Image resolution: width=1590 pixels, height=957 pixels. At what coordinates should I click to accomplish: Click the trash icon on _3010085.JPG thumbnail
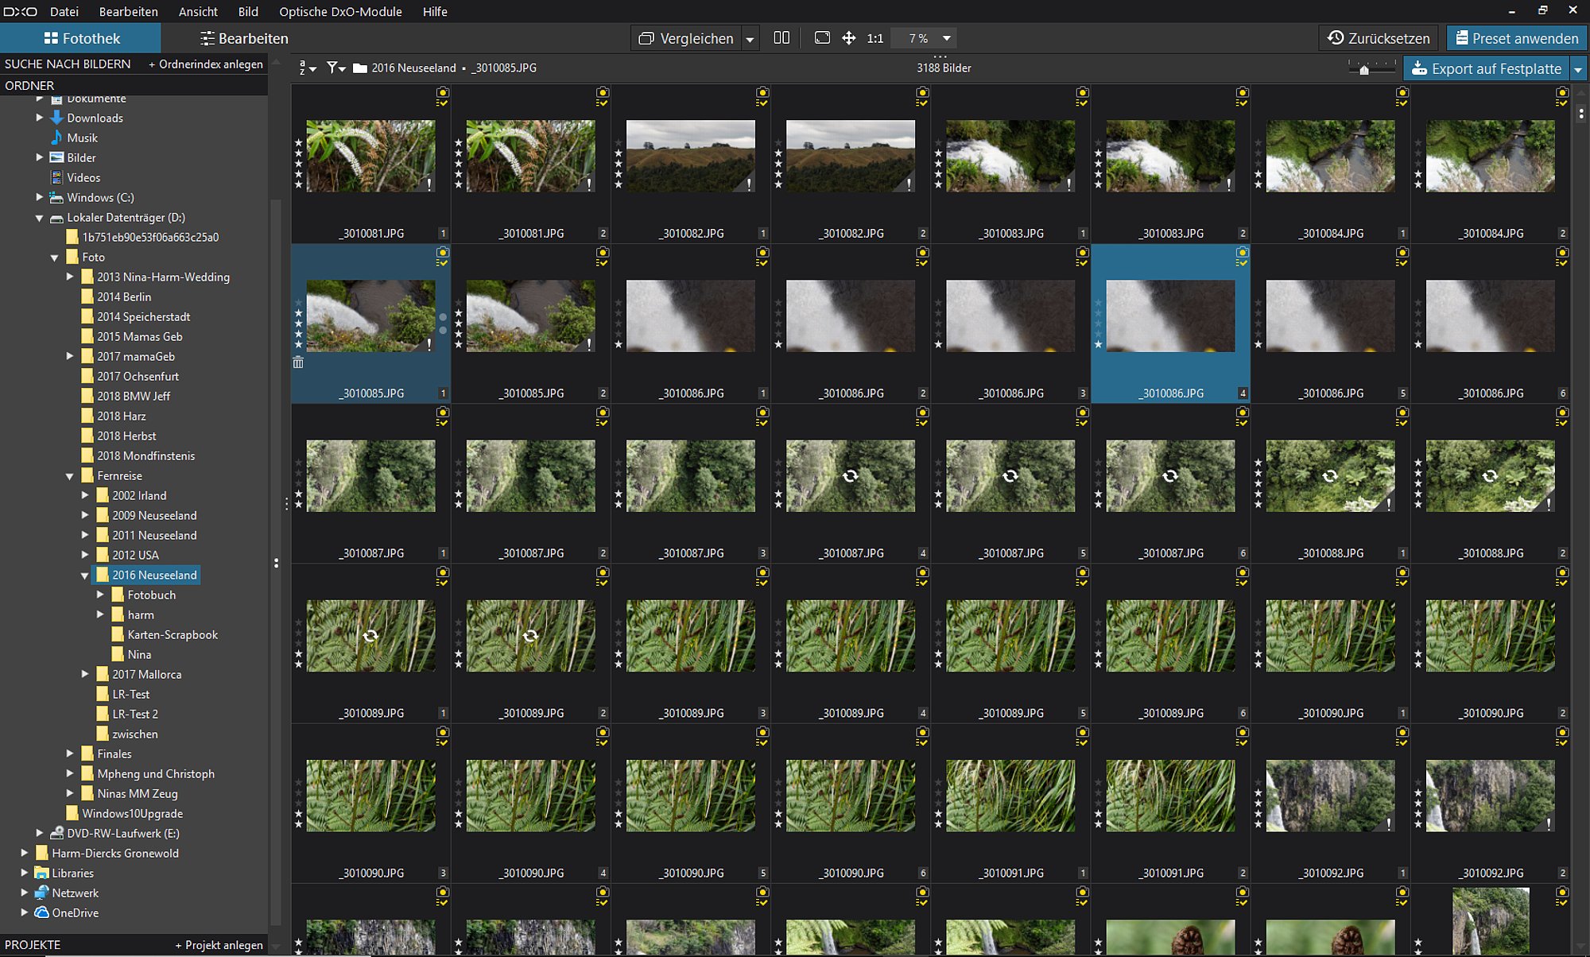(298, 362)
